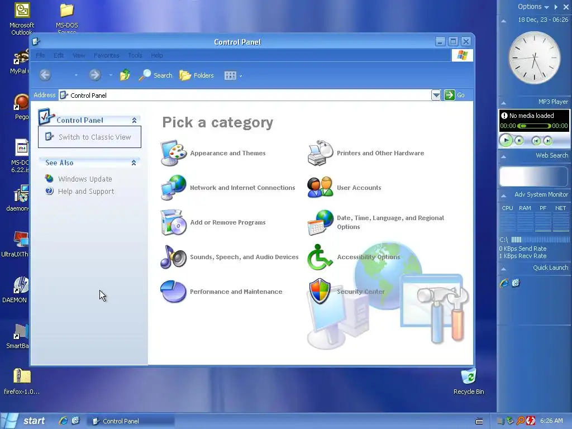The height and width of the screenshot is (429, 572).
Task: Open the Microsoft Outlook desktop icon
Action: point(22,18)
